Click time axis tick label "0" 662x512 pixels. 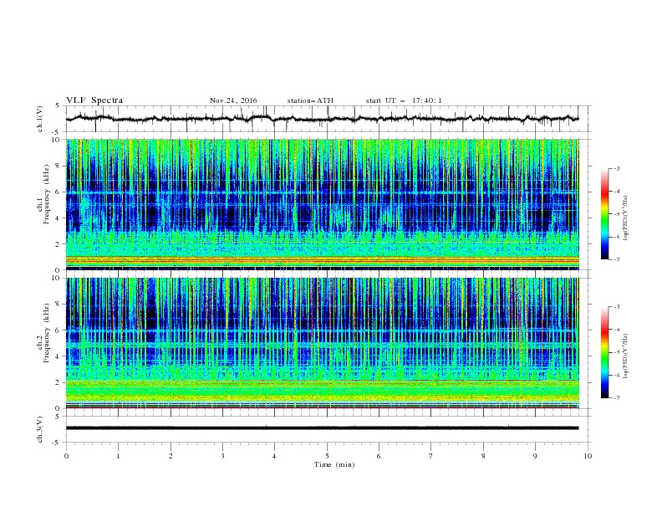(66, 456)
